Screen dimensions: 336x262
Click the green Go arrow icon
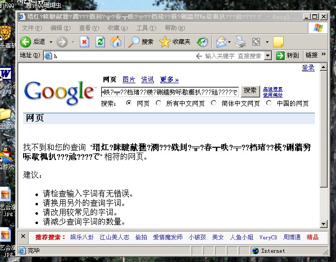[280, 56]
